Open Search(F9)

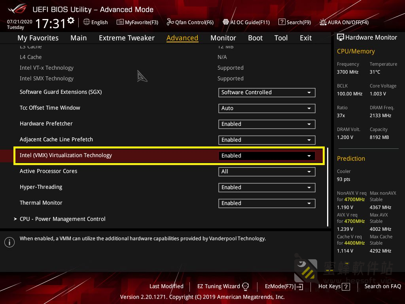[295, 22]
